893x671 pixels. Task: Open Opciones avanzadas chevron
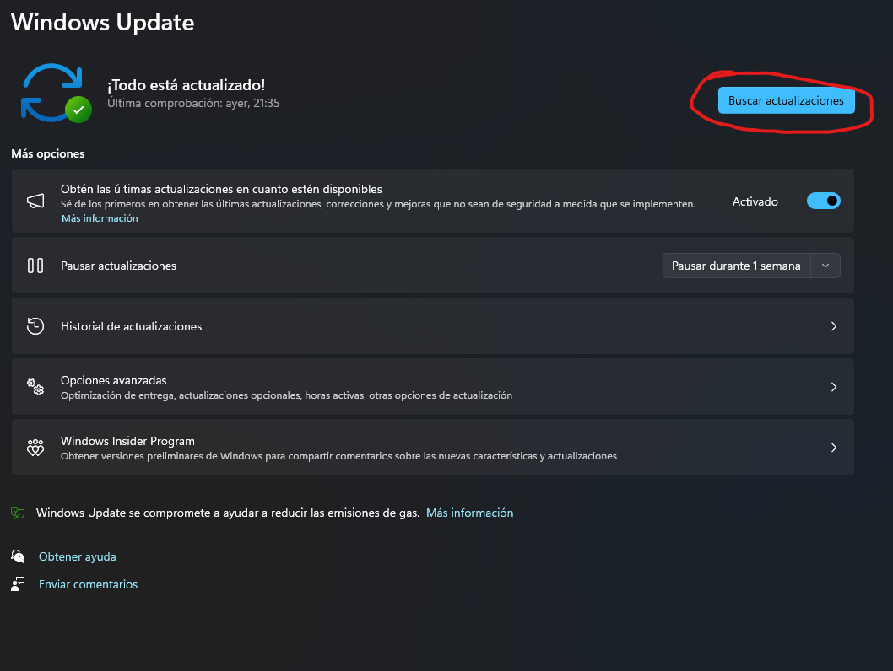click(x=833, y=387)
